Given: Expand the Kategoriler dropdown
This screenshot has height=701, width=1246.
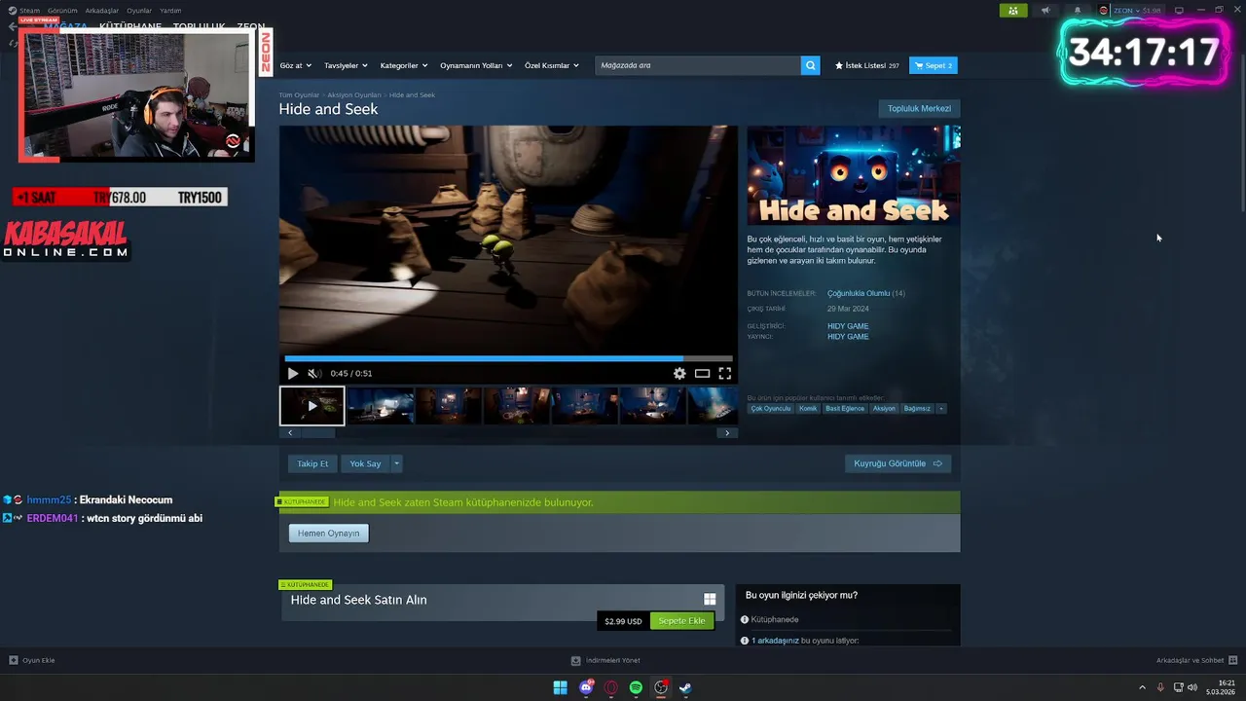Looking at the screenshot, I should pos(404,65).
